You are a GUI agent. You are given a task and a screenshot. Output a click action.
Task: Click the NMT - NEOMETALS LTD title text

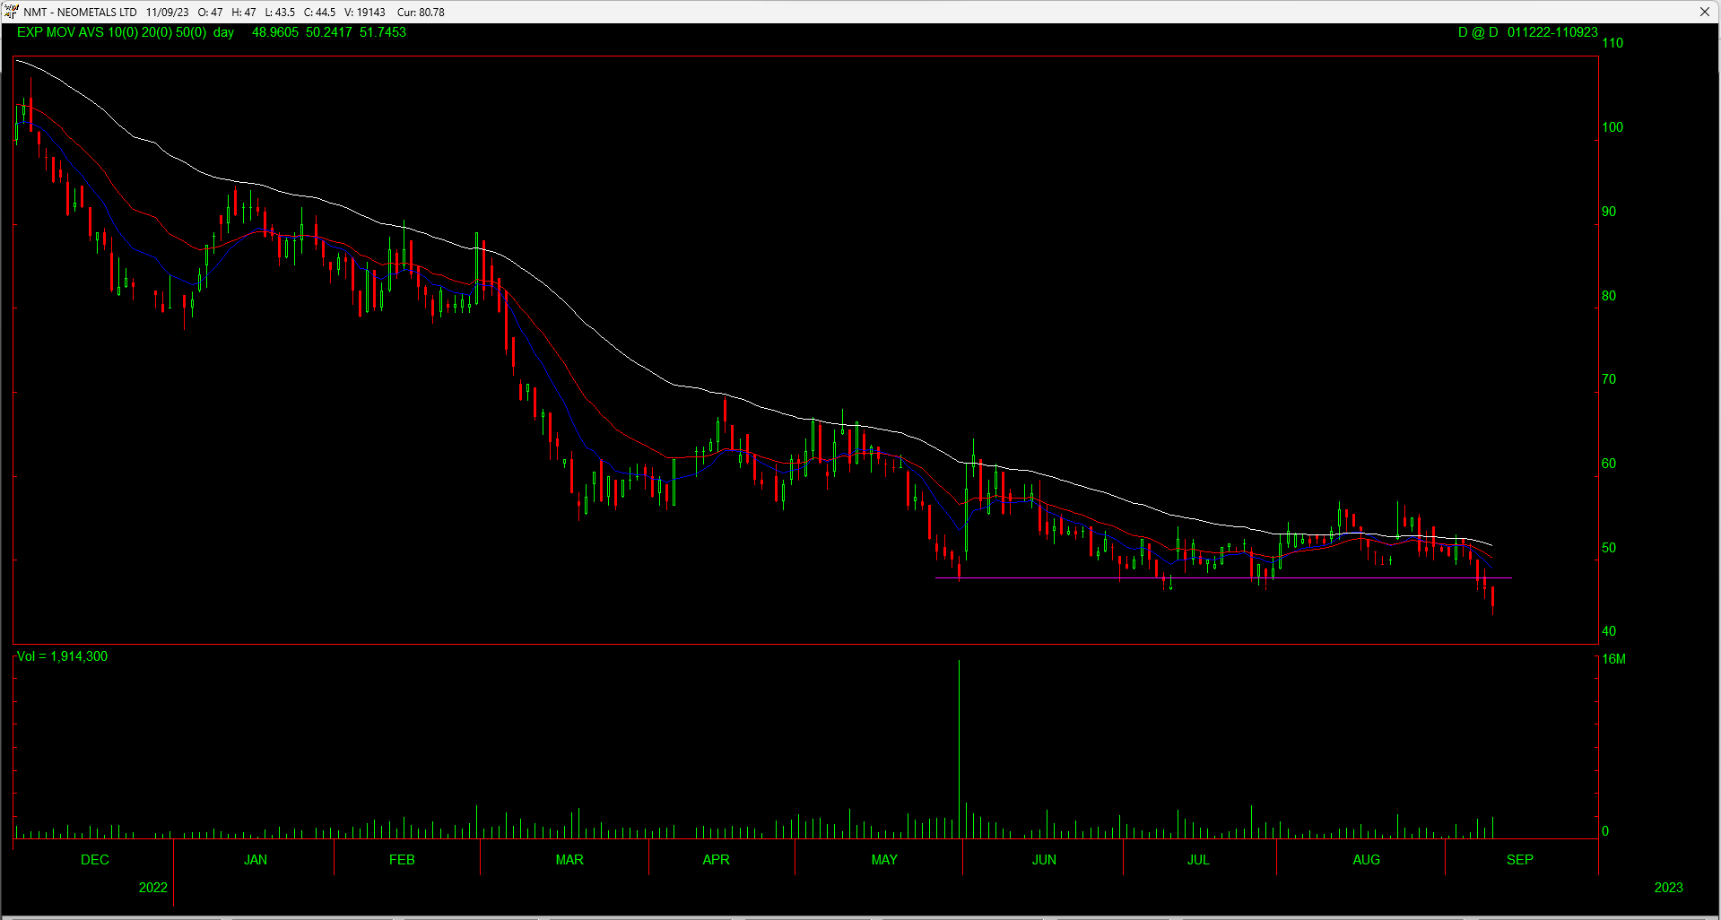coord(80,13)
